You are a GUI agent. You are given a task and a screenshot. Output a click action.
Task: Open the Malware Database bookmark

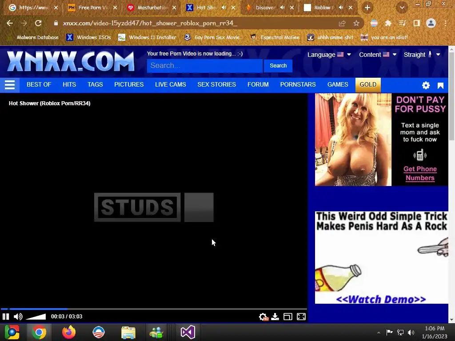tap(33, 37)
